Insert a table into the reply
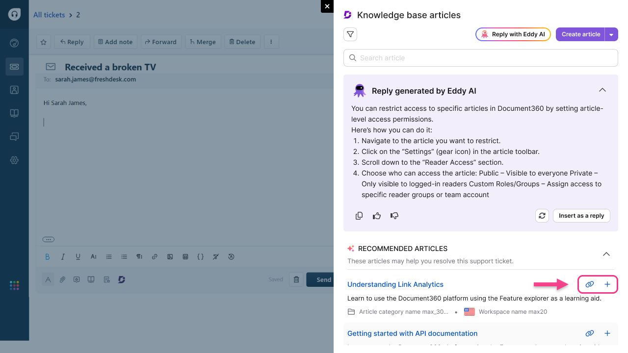628x353 pixels. click(185, 256)
